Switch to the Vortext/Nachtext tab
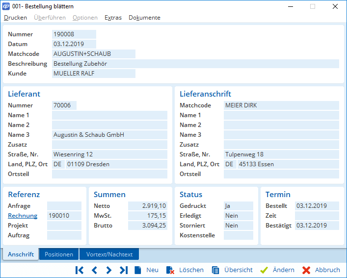This screenshot has width=347, height=278. tap(109, 254)
